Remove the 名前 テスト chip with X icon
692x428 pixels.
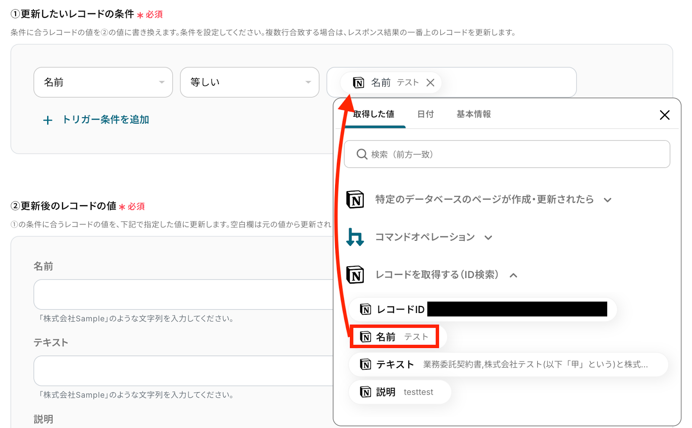tap(430, 83)
